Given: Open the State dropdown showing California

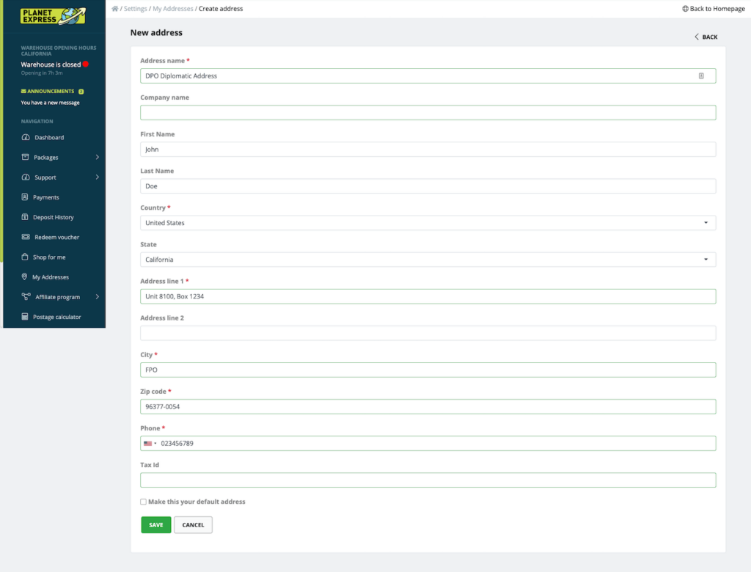Looking at the screenshot, I should click(x=428, y=260).
